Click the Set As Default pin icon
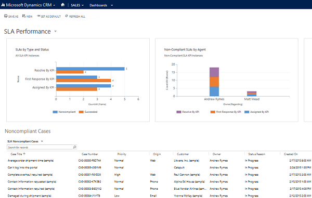 coord(38,16)
